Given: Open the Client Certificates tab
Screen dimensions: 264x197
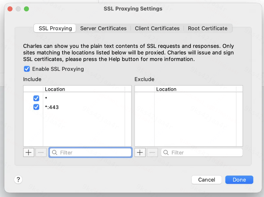Looking at the screenshot, I should pos(157,28).
